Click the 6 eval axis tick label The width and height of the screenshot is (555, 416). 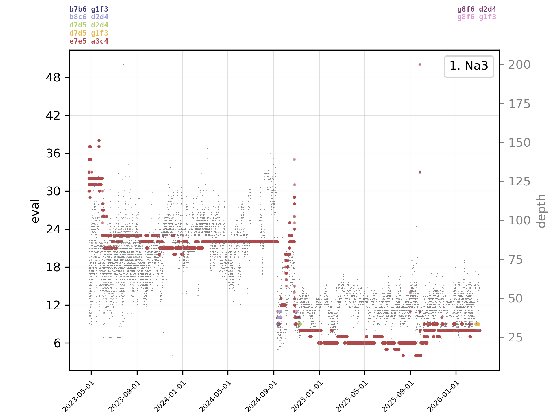[x=57, y=343]
